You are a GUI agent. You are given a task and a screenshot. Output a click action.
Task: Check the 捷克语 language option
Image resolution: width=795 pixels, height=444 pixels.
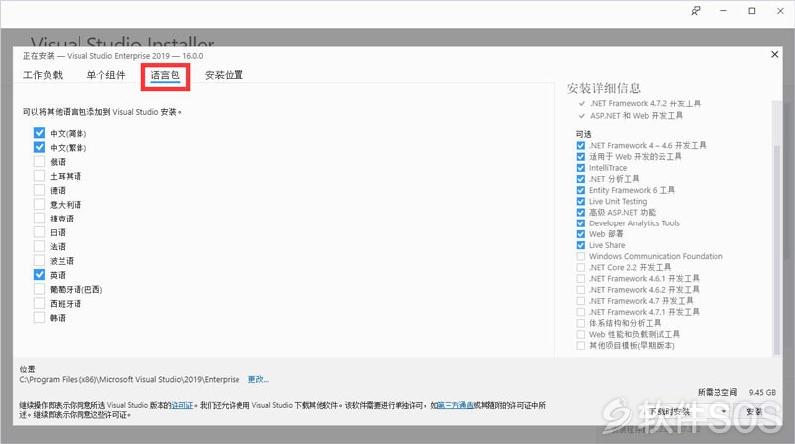coord(39,219)
